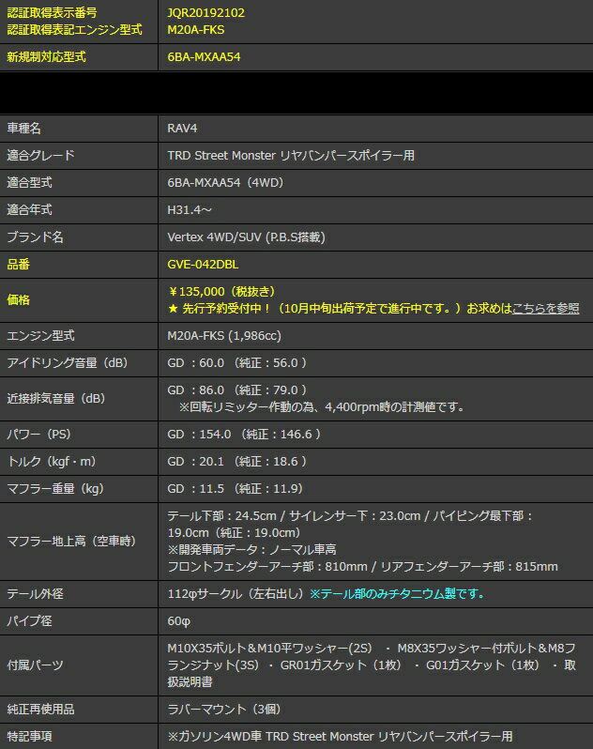Screen dimensions: 593x749
Task: Open the こちらを参照 link in price row
Action: (x=544, y=308)
